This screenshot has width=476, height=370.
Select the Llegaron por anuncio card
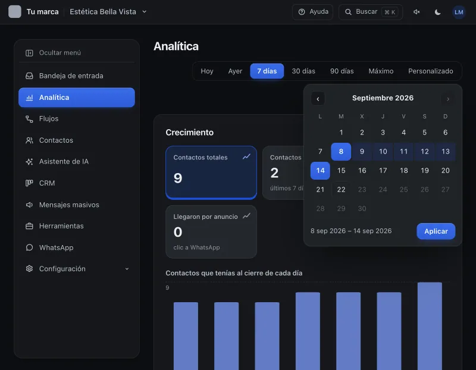point(211,232)
